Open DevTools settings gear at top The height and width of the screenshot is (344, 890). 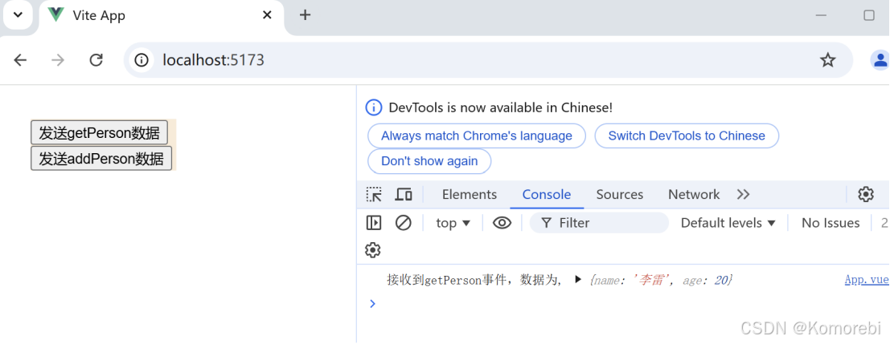pos(866,195)
